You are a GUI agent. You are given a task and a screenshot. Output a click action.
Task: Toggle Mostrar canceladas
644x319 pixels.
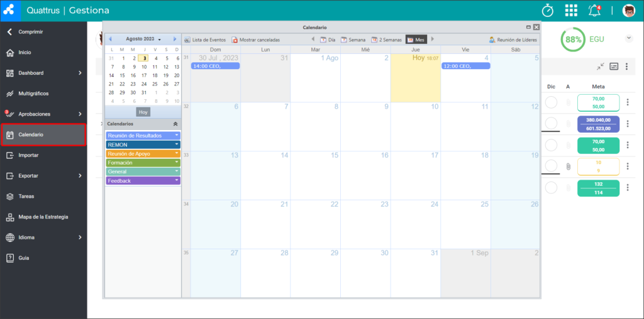tap(256, 40)
